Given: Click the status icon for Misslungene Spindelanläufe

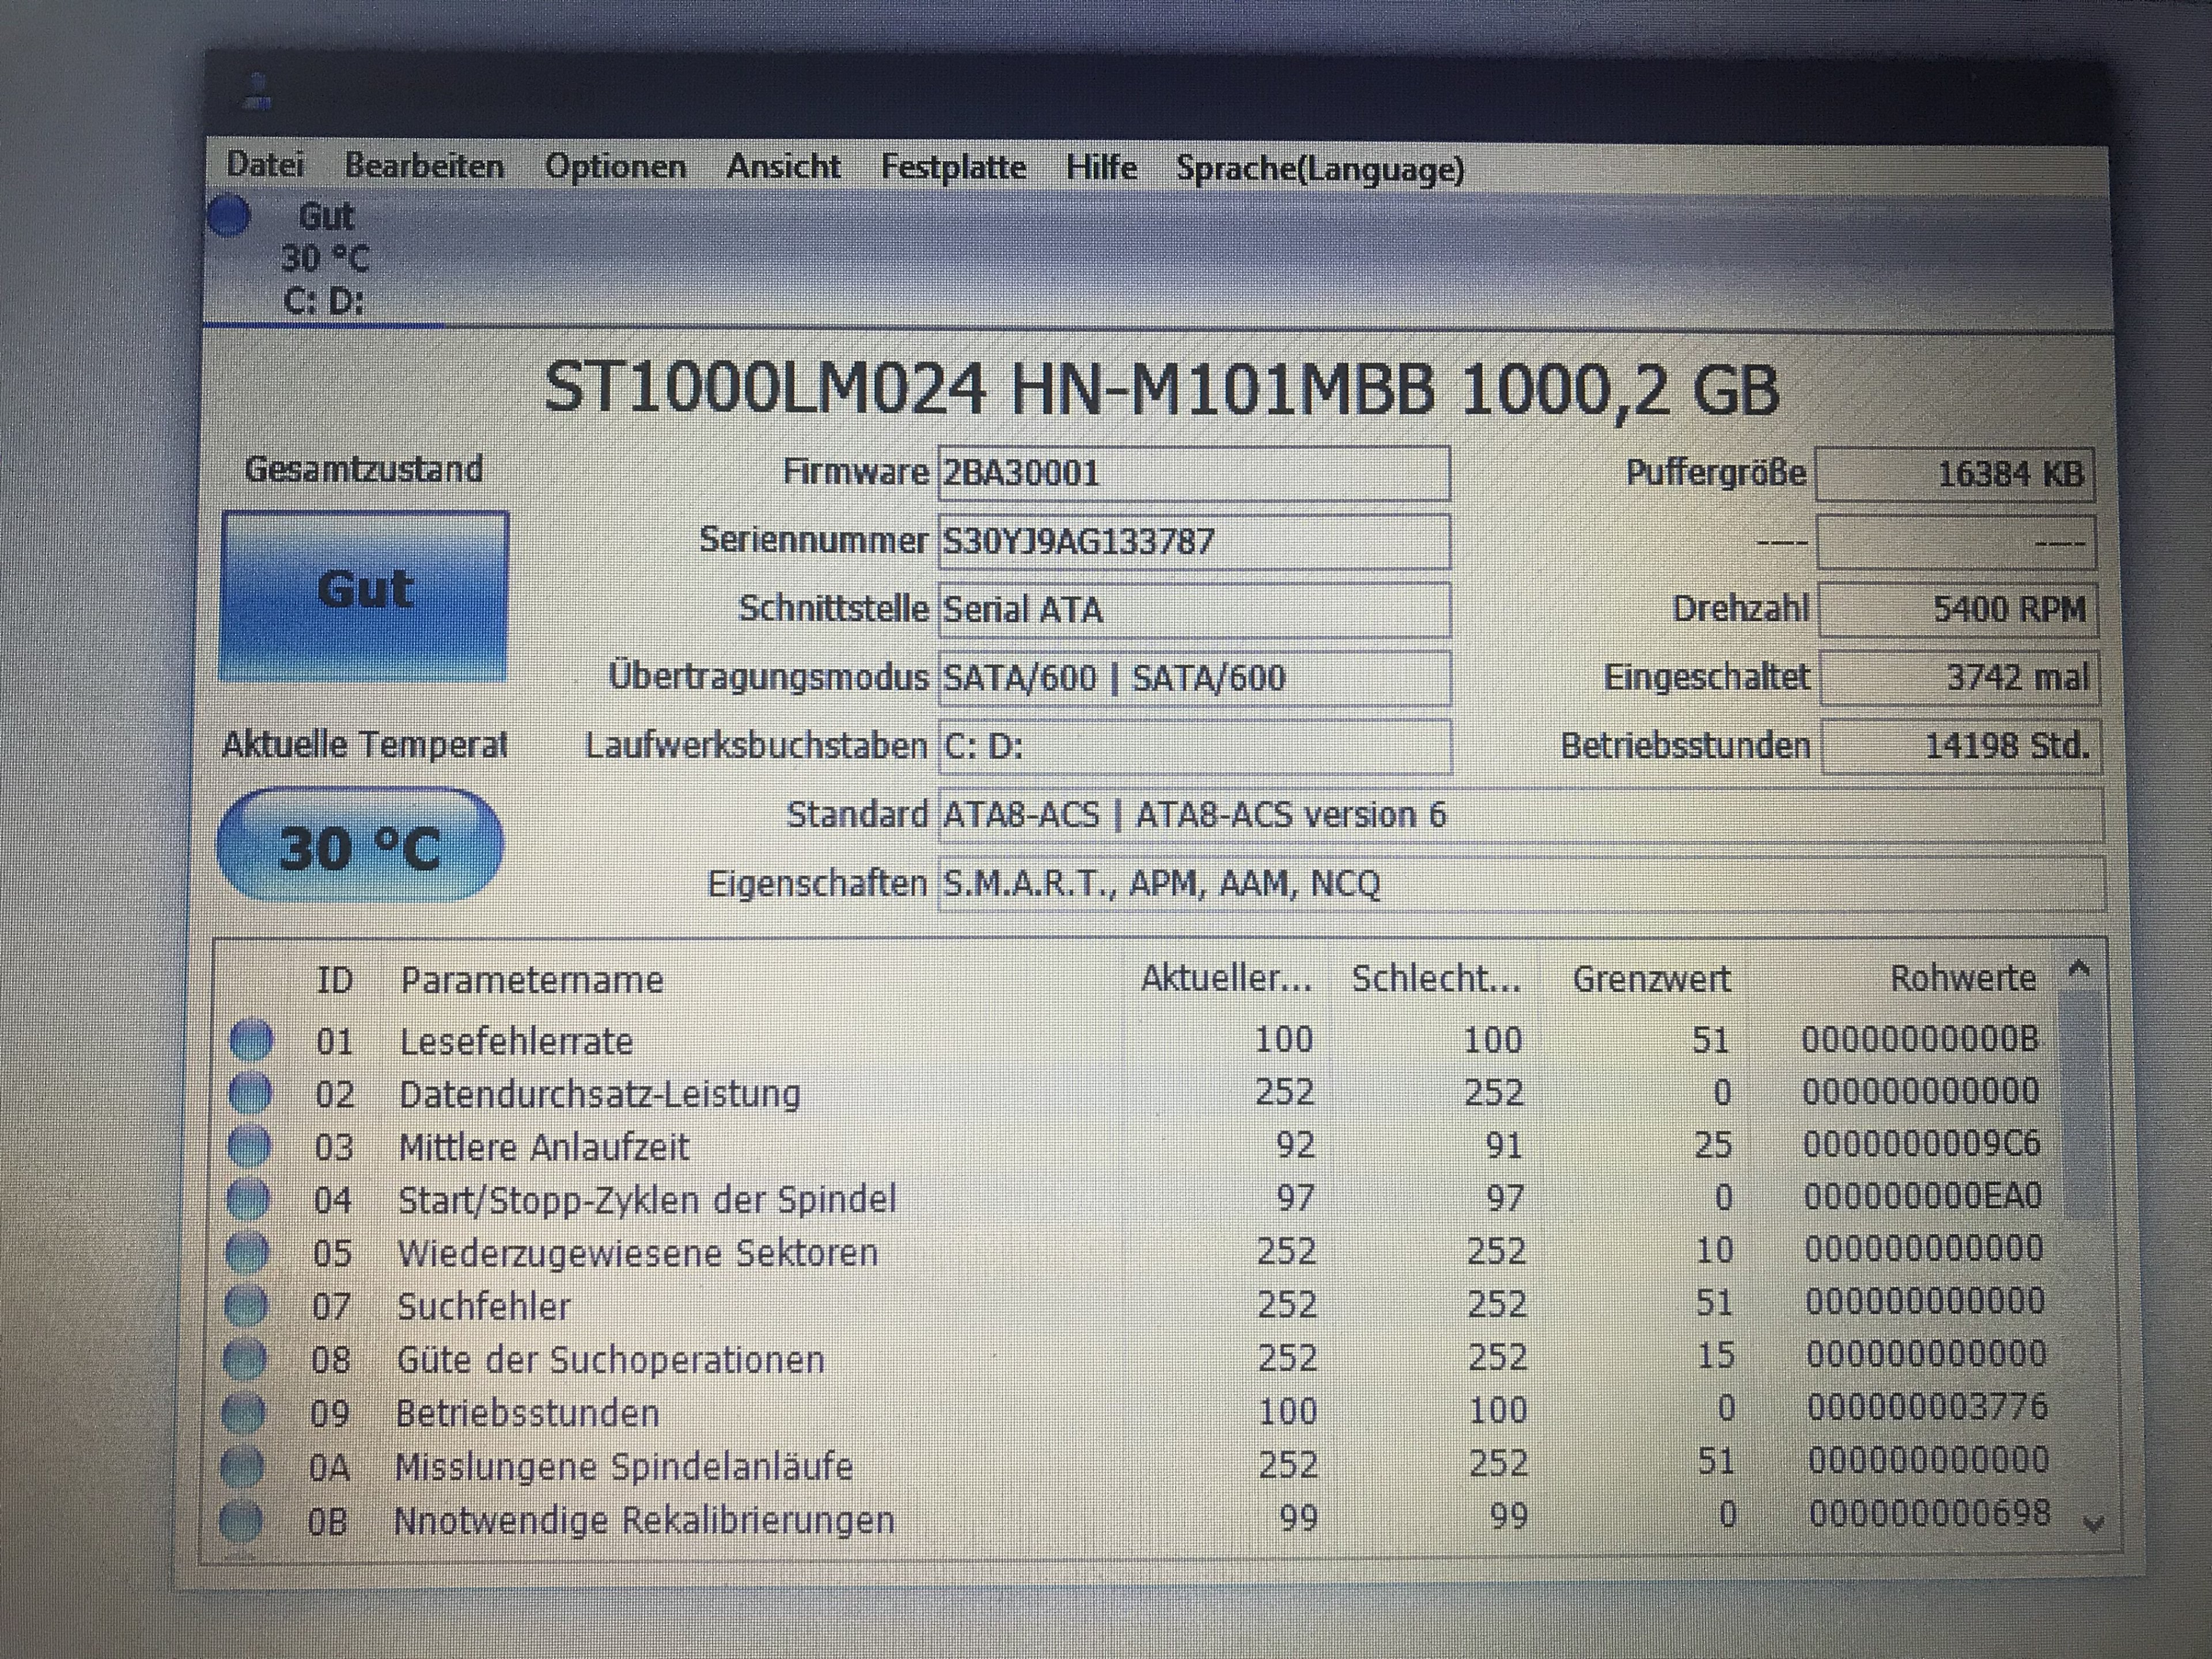Looking at the screenshot, I should click(x=243, y=1466).
